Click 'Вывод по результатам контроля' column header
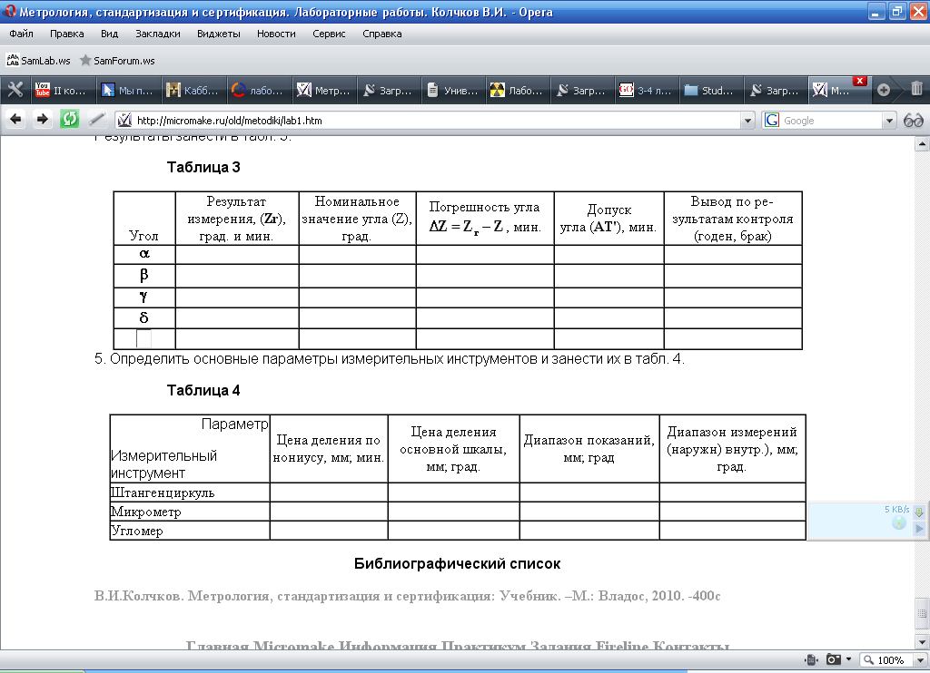Image resolution: width=930 pixels, height=673 pixels. pos(733,219)
